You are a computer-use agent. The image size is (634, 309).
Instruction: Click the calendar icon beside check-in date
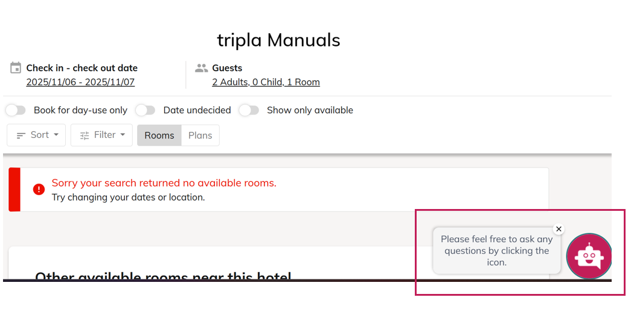(16, 67)
